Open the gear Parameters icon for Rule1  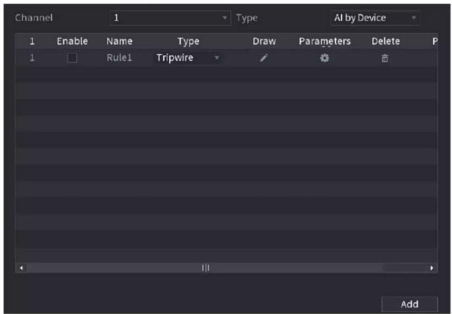point(325,58)
